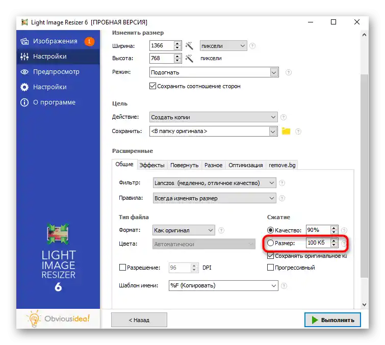Open the Настройки gear item
Viewport: 385px width, 345px height.
pyautogui.click(x=58, y=87)
